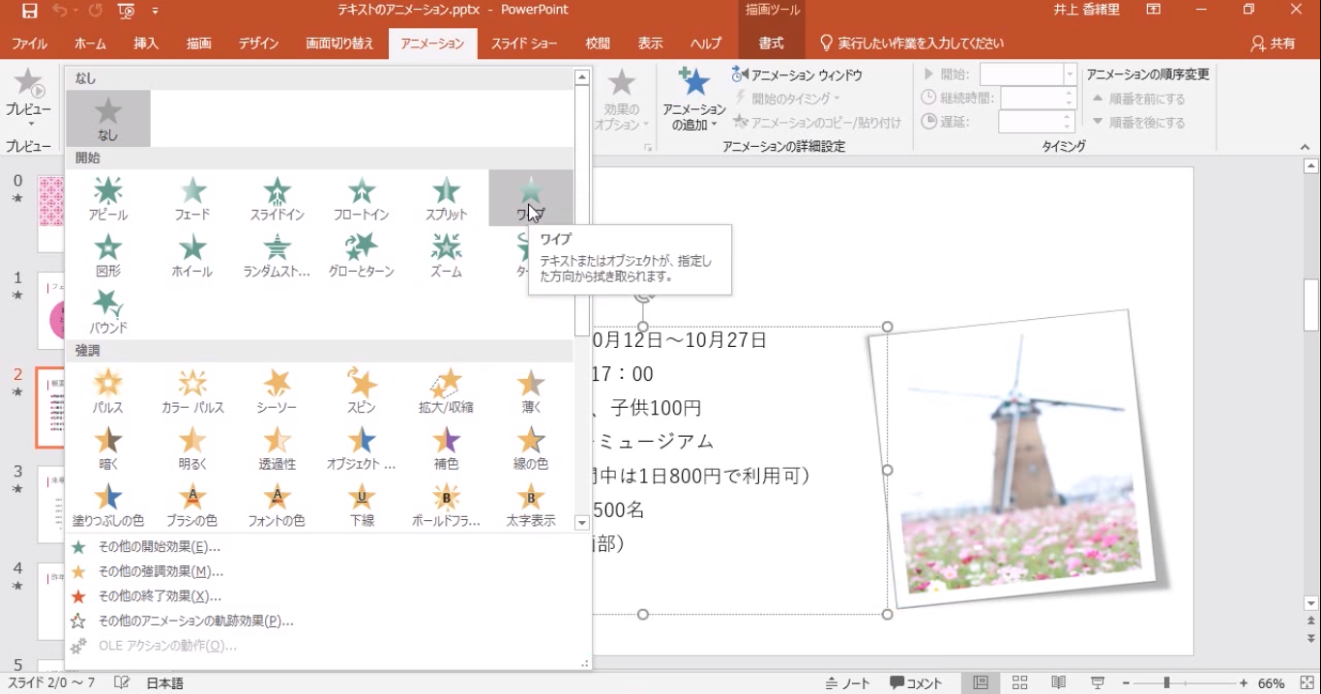This screenshot has height=694, width=1321.
Task: Open the スライド ショー ribbon tab
Action: click(524, 43)
